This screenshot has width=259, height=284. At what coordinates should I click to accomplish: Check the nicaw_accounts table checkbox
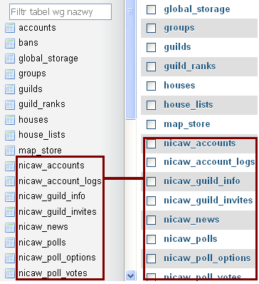(x=151, y=143)
